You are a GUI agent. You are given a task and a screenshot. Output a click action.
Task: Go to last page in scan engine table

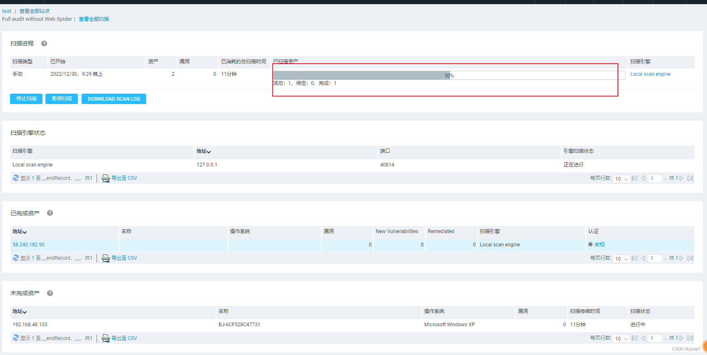(x=690, y=178)
